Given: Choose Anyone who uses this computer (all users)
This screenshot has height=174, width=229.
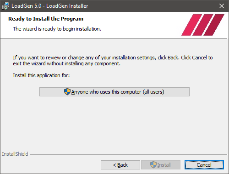Looking at the screenshot, I should (114, 92).
